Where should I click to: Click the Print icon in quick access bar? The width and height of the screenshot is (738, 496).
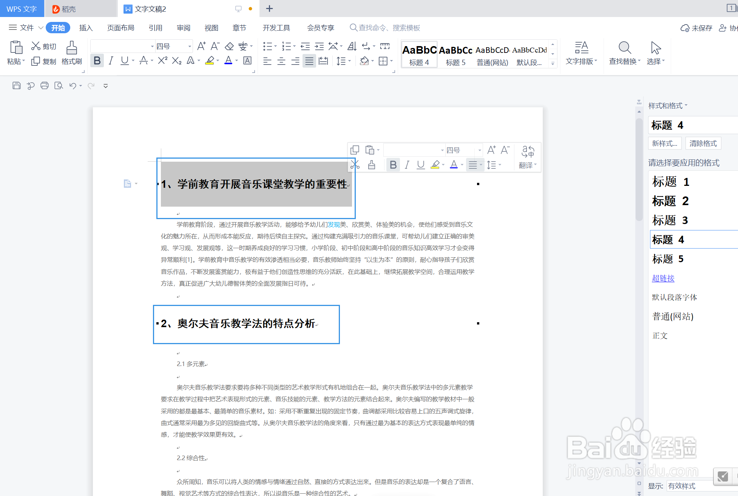pos(45,86)
